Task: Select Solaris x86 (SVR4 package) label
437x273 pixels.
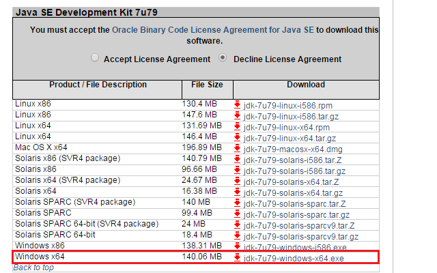Action: 68,158
